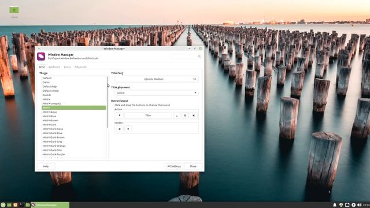Image resolution: width=370 pixels, height=208 pixels.
Task: Click the power manager tray icon
Action: (353, 205)
